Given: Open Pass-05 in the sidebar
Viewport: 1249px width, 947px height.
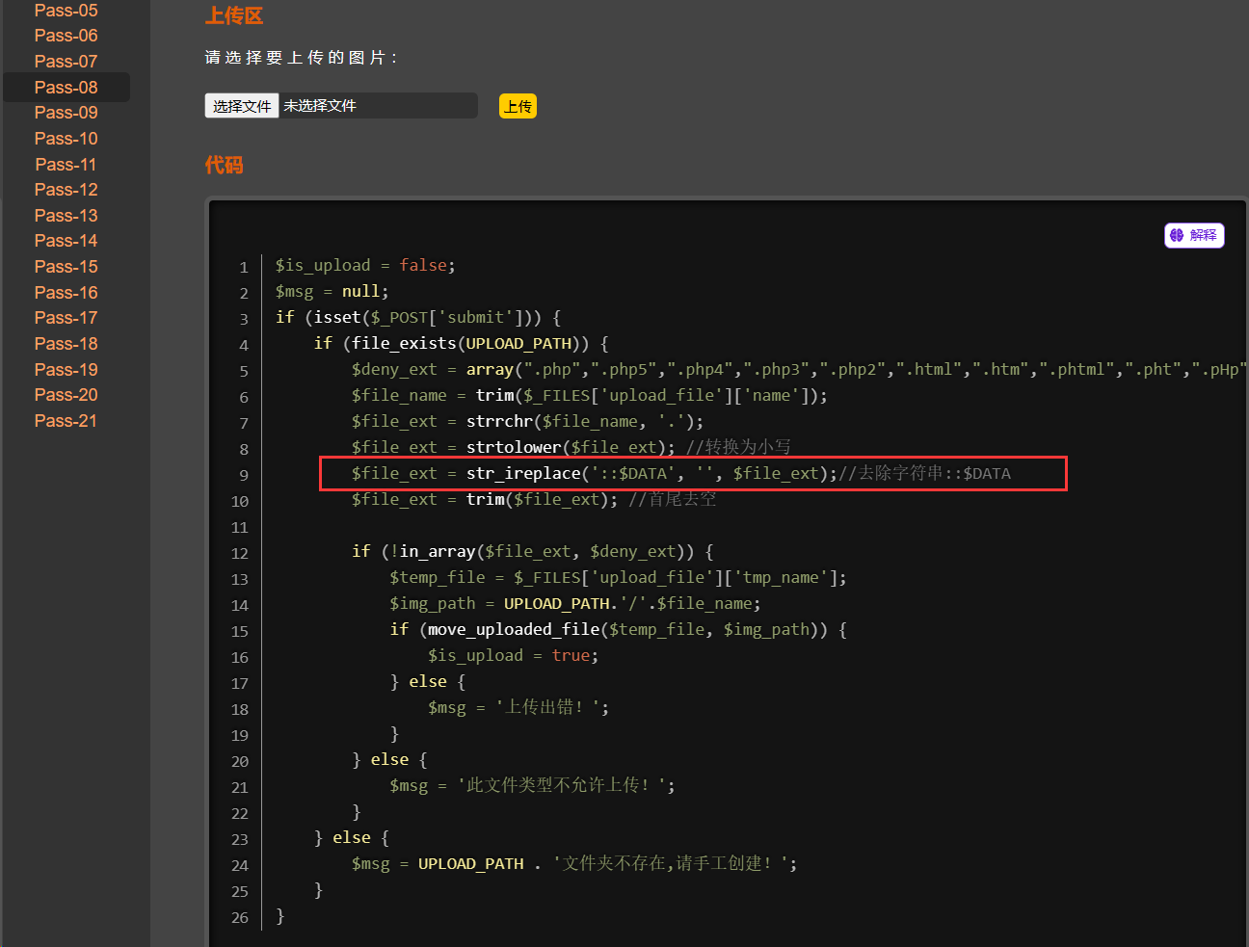Looking at the screenshot, I should pos(66,11).
